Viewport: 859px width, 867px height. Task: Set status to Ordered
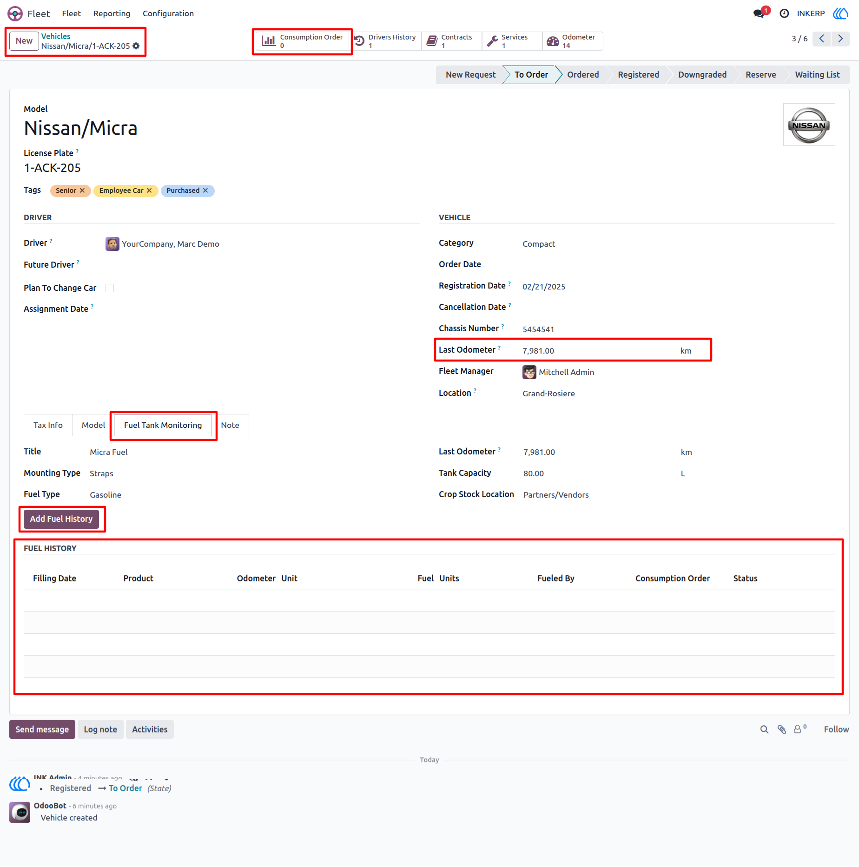[x=583, y=75]
